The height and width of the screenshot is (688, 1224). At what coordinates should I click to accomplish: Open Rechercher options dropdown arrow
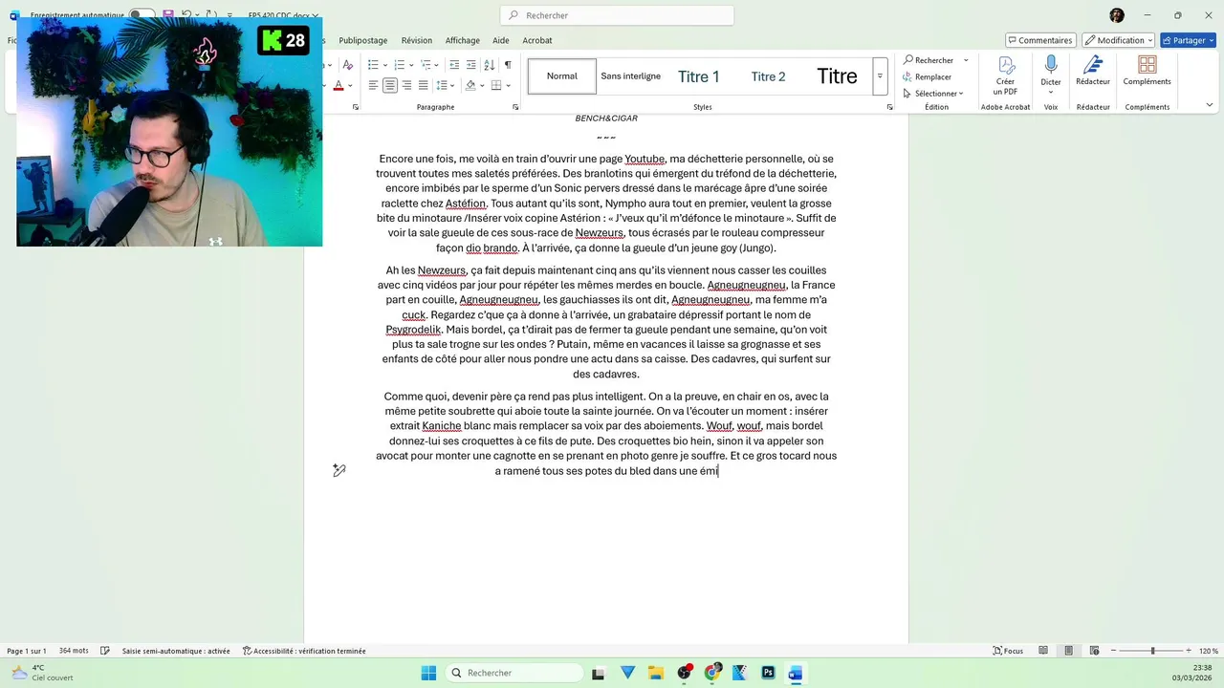click(966, 60)
